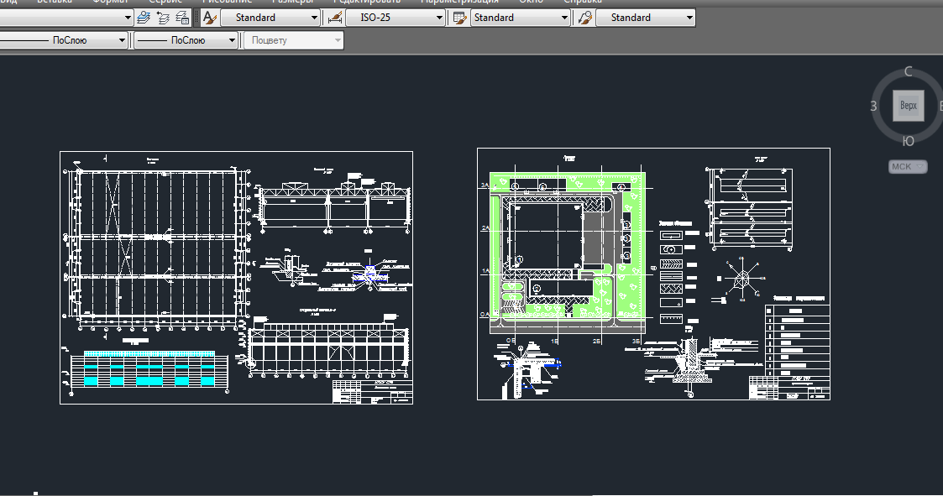Screen dimensions: 943x496
Task: Open the ISO-25 dimension style dropdown
Action: click(396, 18)
